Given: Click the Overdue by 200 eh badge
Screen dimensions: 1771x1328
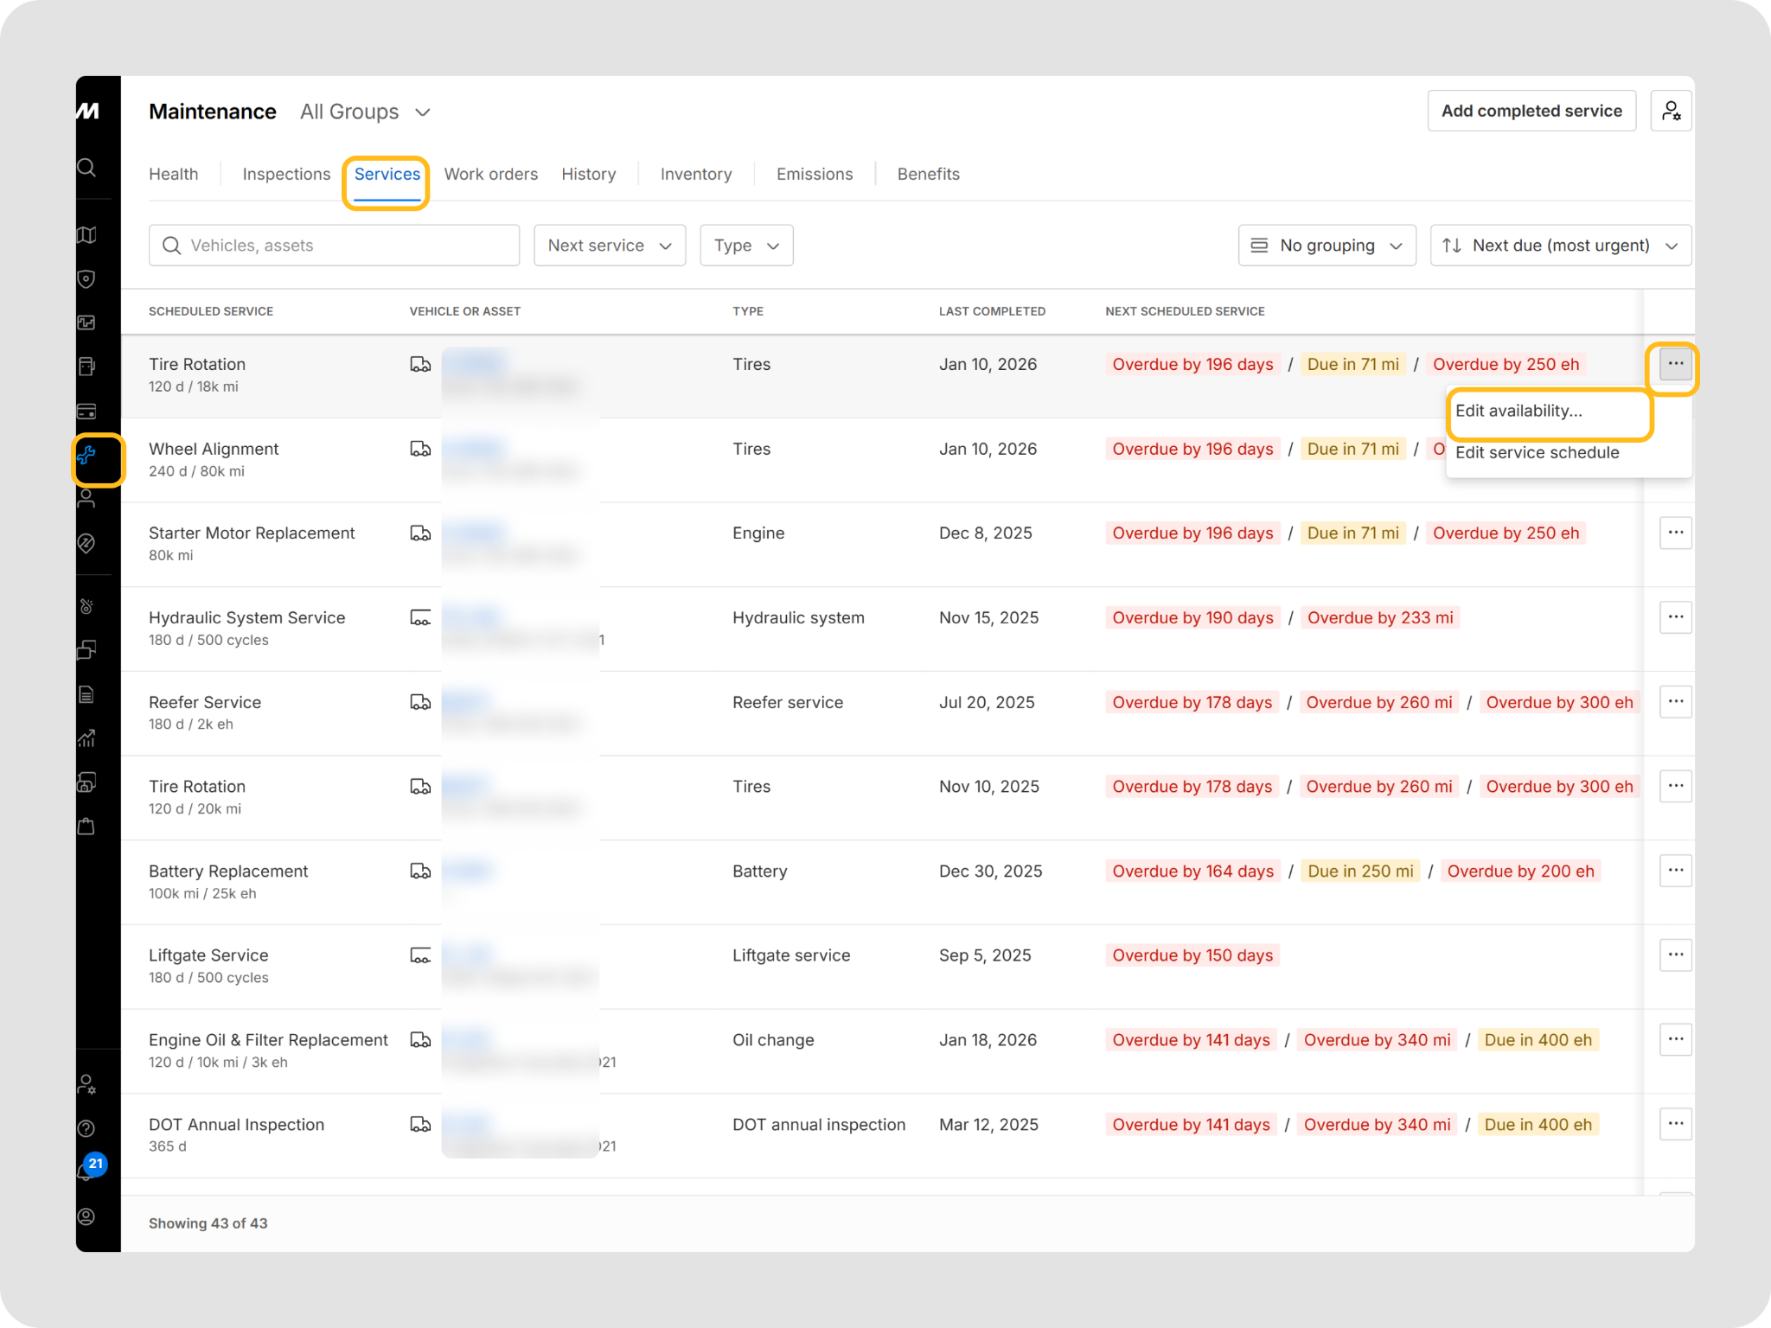Looking at the screenshot, I should tap(1520, 871).
